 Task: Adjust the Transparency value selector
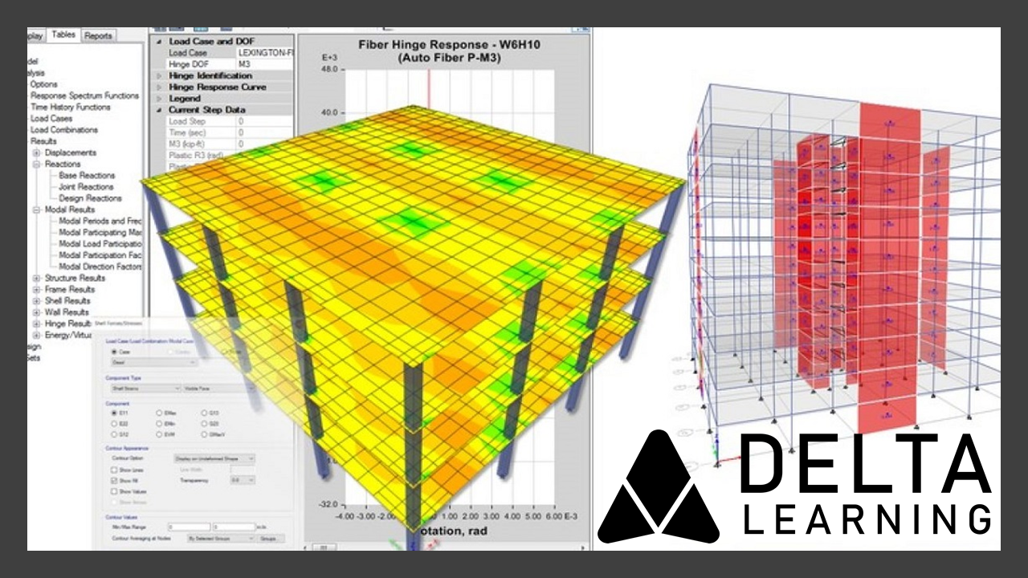coord(243,479)
